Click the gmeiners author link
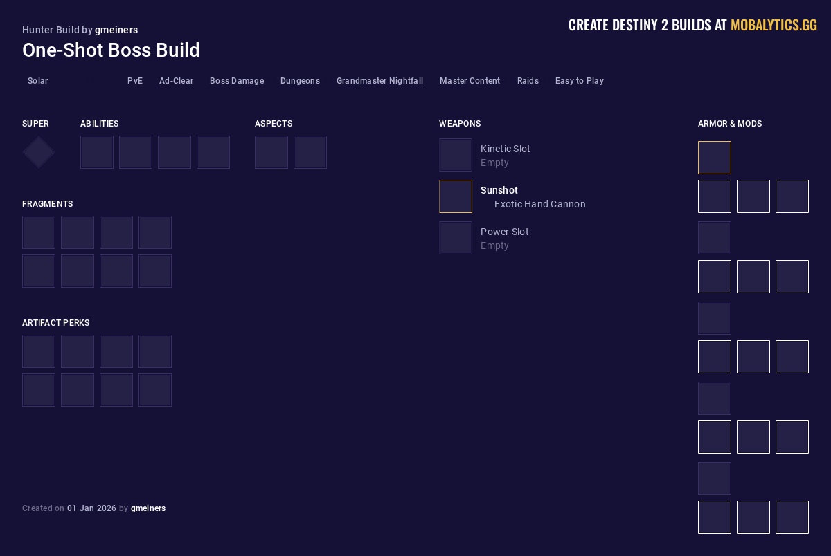This screenshot has width=831, height=556. click(116, 30)
